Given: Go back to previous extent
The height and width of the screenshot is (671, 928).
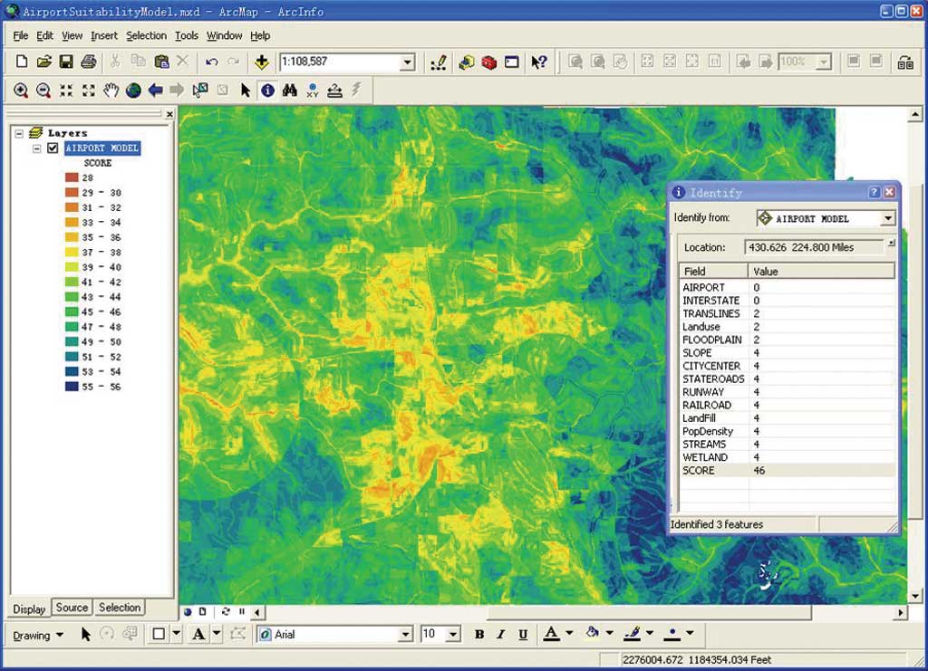Looking at the screenshot, I should (156, 91).
